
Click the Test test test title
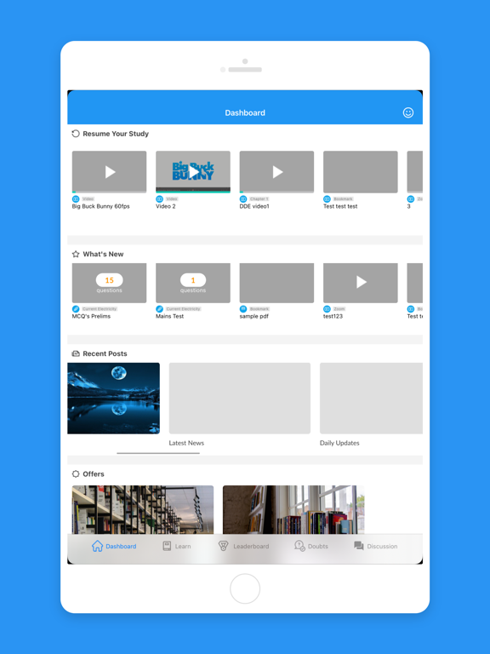coord(340,206)
